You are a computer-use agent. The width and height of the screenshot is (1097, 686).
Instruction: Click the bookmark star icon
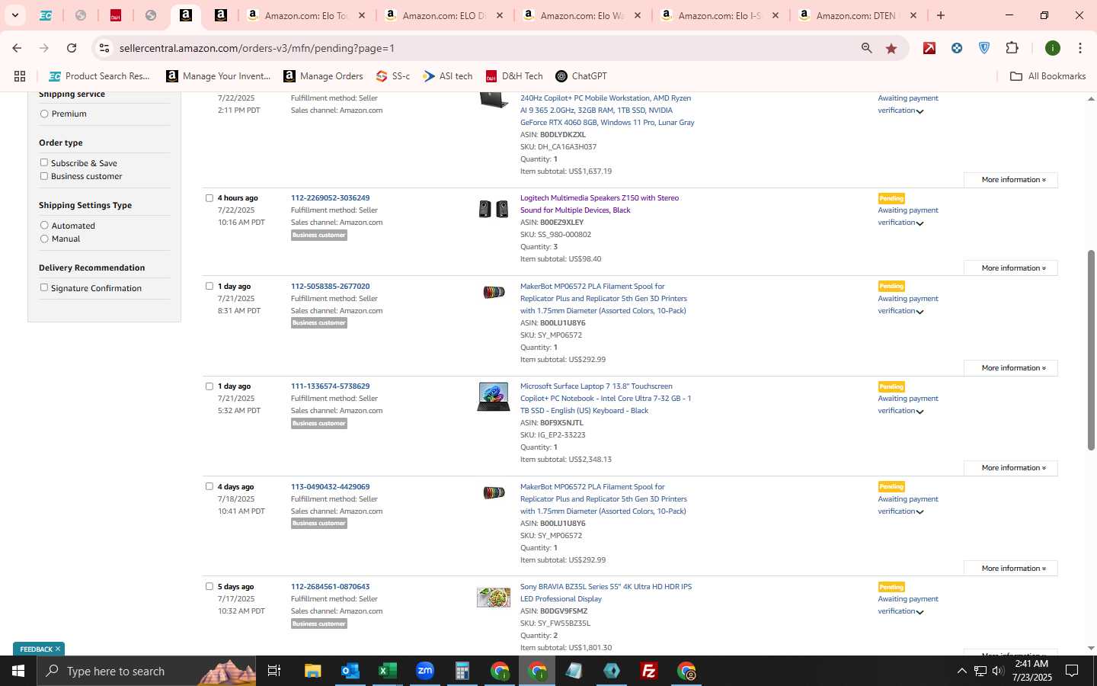coord(891,48)
